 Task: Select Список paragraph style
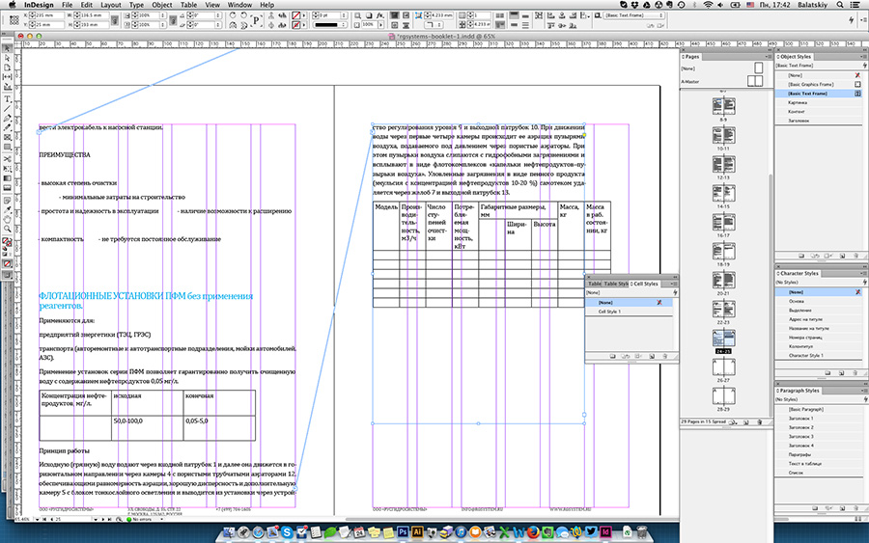(818, 473)
